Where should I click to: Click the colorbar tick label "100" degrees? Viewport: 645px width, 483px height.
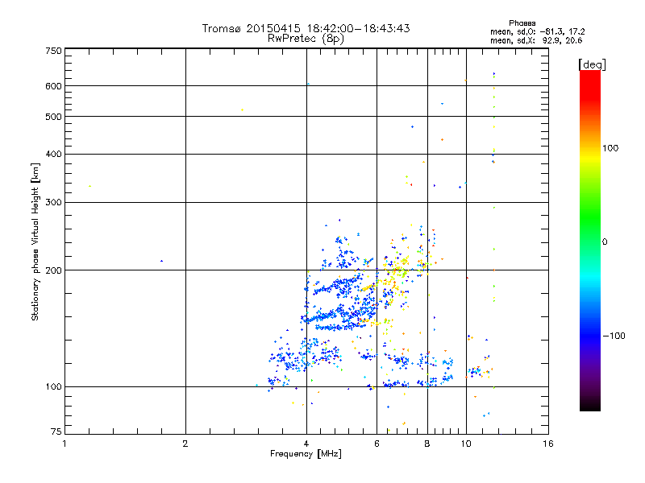610,148
